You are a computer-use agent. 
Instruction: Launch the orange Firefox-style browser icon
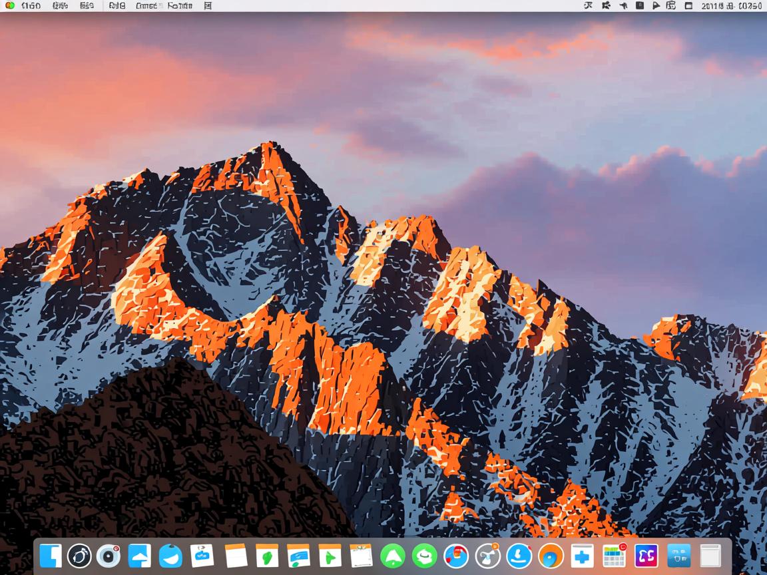point(551,556)
